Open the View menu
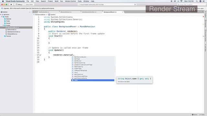This screenshot has height=116, width=207. pyautogui.click(x=37, y=1)
